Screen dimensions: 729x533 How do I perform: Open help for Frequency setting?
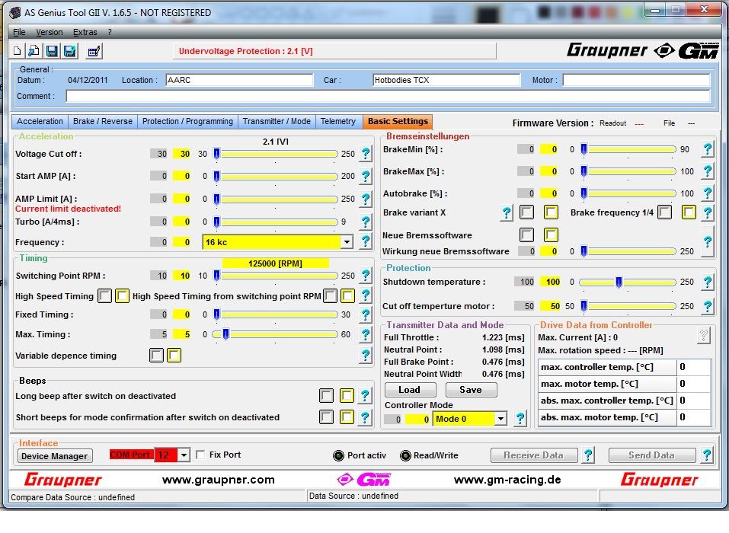point(366,241)
